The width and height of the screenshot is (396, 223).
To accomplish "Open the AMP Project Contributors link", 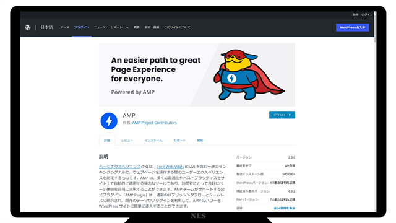I will point(154,123).
